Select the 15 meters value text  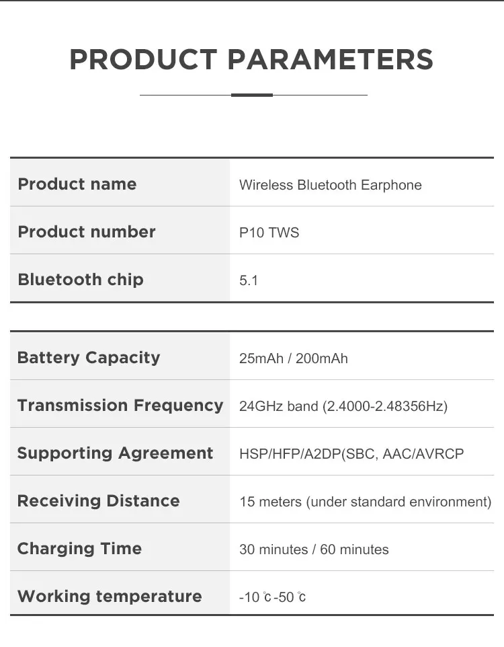[365, 502]
